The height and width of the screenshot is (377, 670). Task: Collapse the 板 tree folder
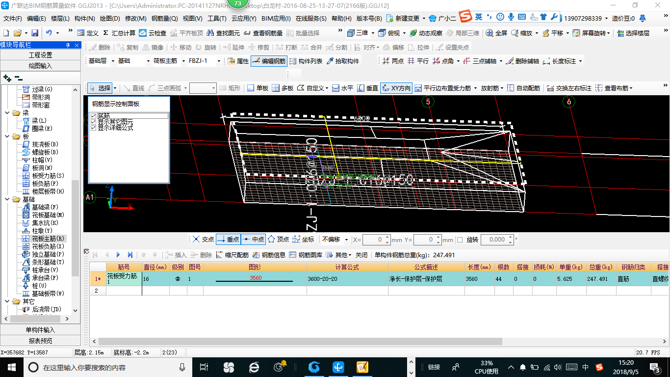point(7,136)
